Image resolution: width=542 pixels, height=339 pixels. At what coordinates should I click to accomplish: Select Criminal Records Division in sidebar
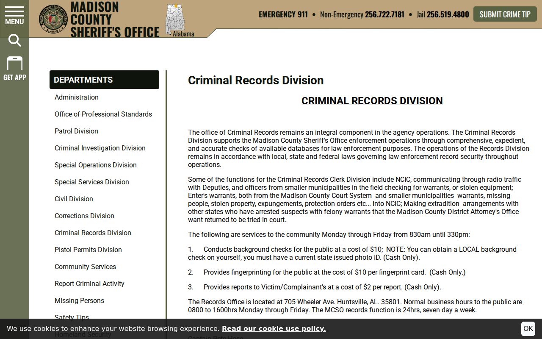click(93, 233)
